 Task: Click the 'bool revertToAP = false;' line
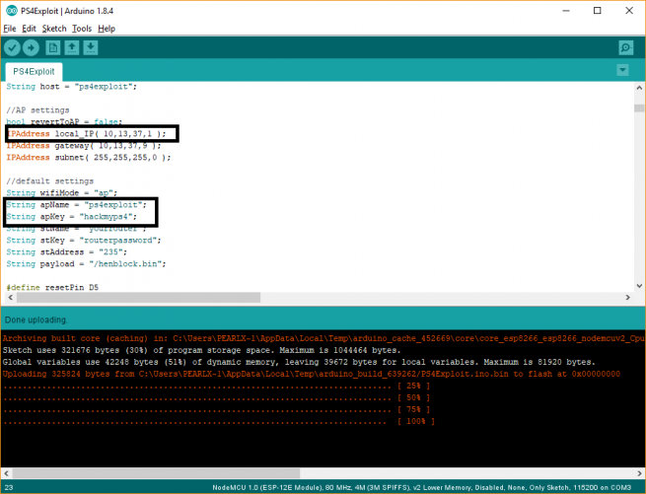click(64, 122)
